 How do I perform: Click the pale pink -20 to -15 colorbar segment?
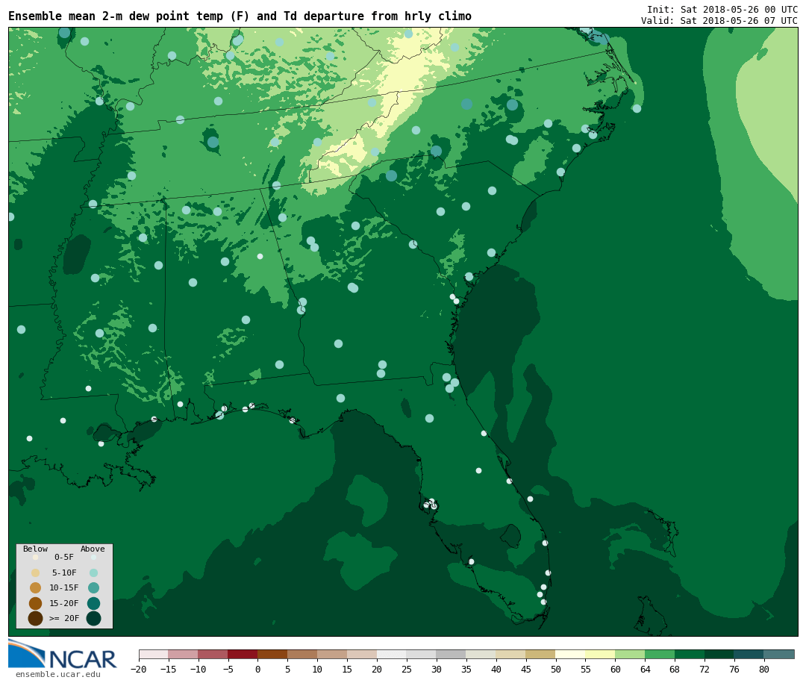(154, 654)
